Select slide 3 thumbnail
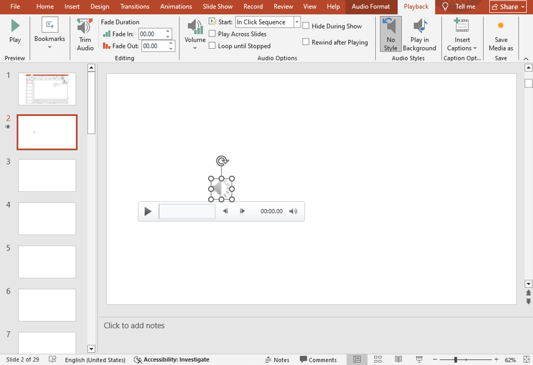The image size is (533, 365). pos(47,175)
